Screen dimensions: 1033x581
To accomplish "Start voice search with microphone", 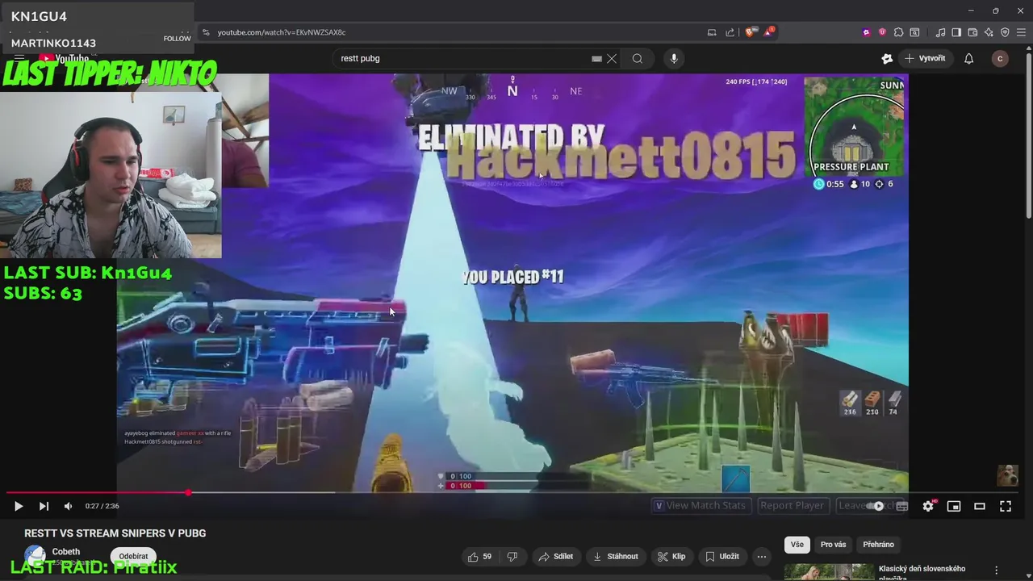I will (x=674, y=58).
